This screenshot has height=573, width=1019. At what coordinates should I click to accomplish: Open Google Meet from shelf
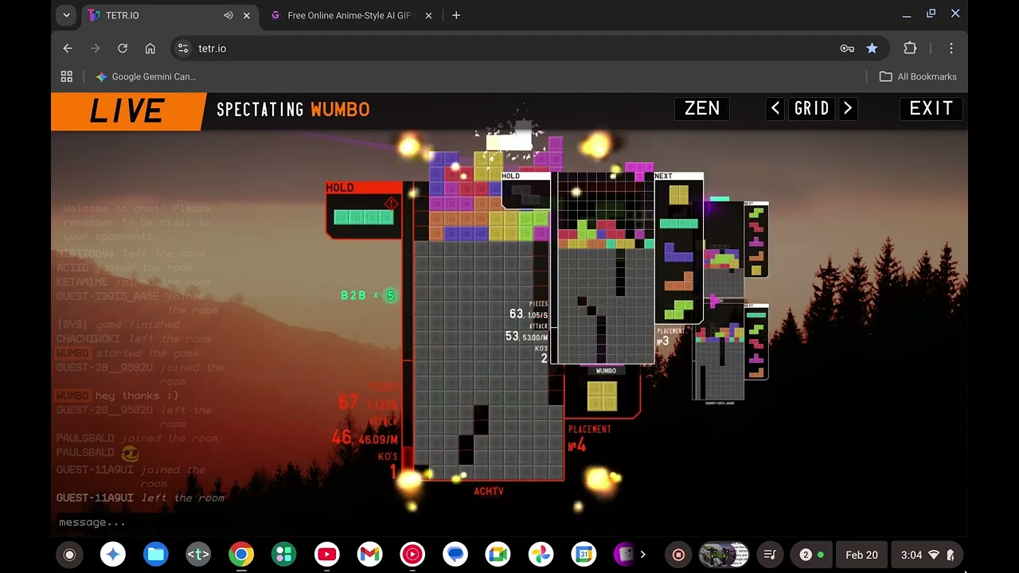498,555
